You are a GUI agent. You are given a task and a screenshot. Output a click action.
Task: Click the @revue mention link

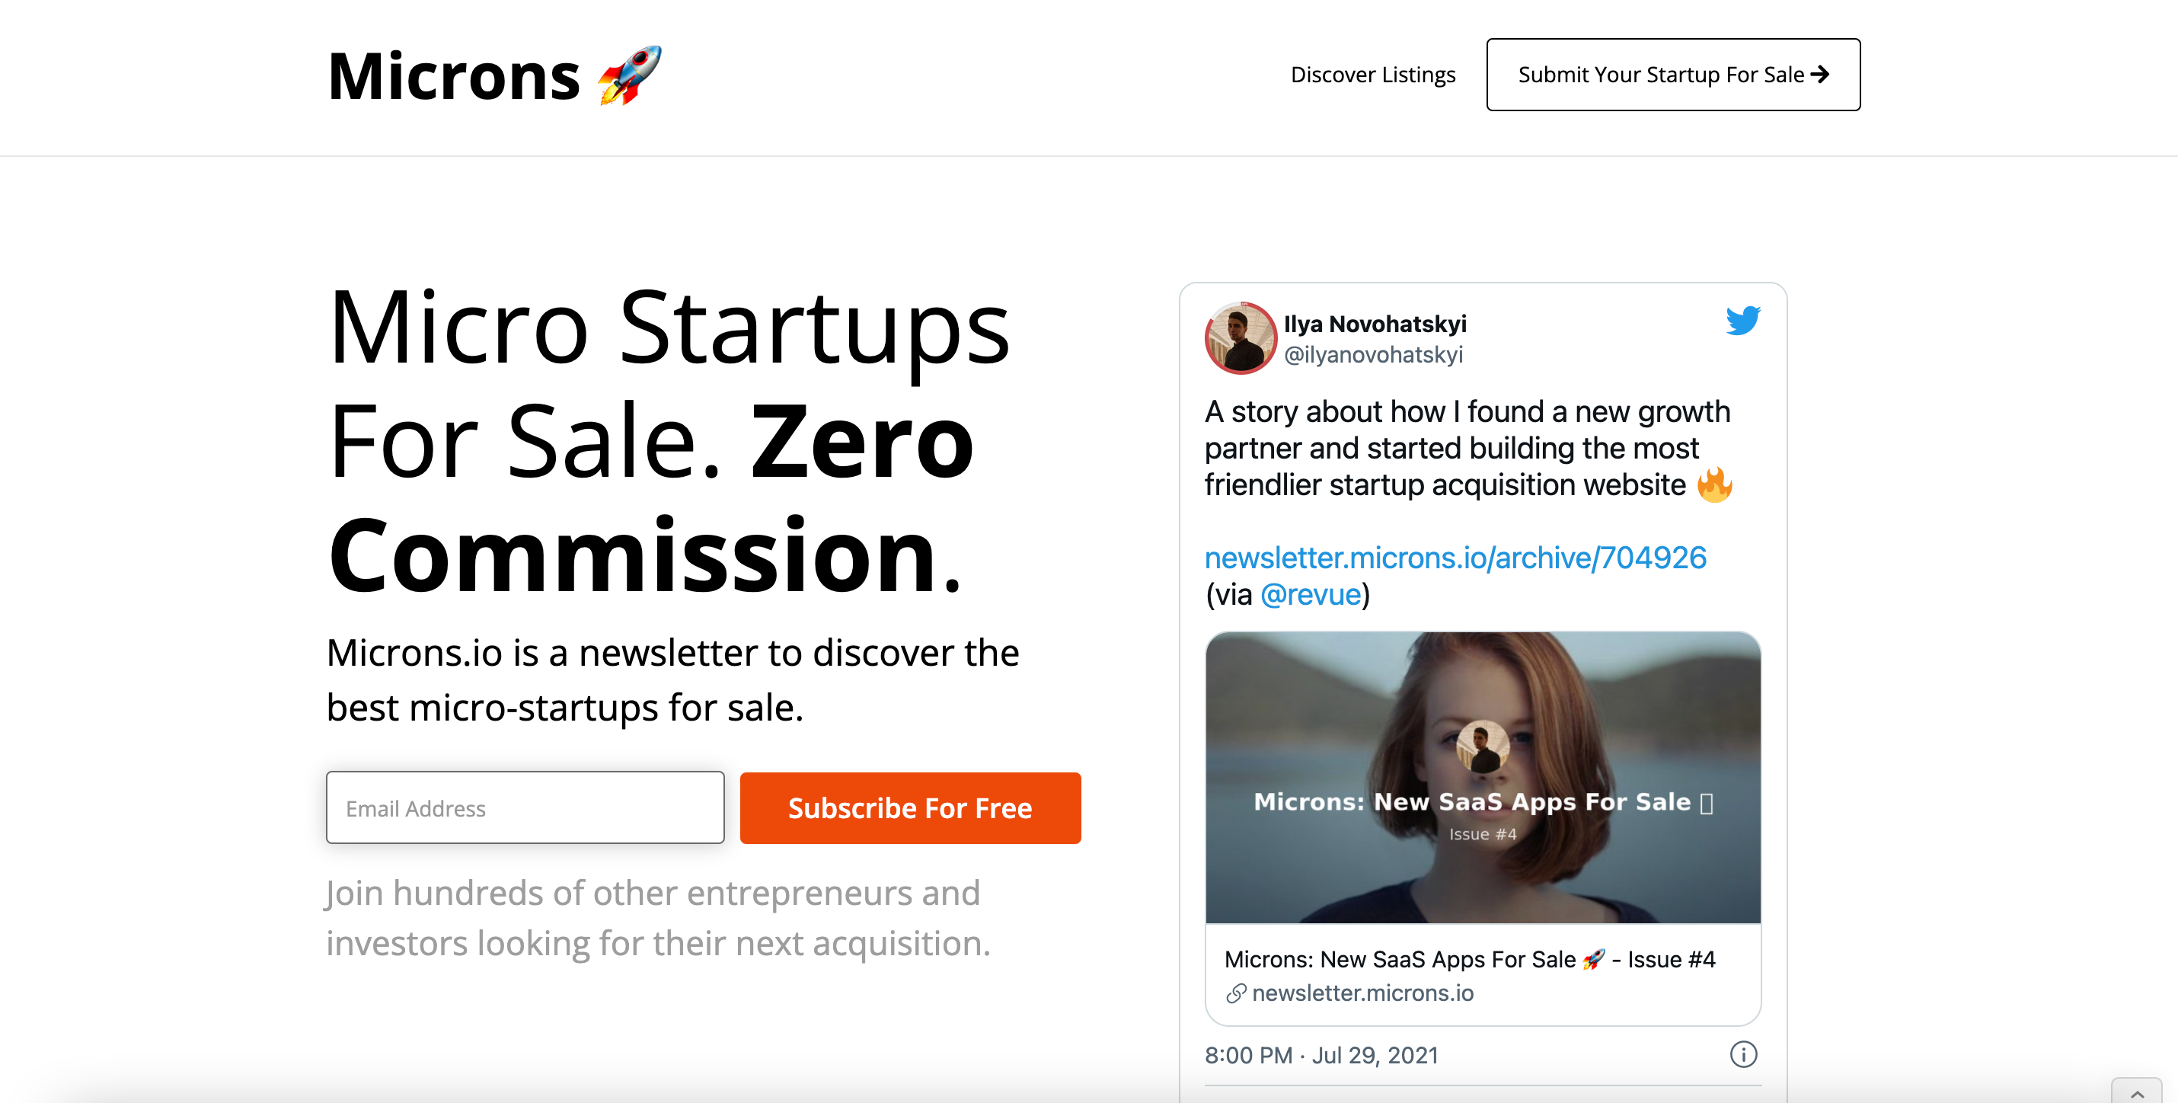(x=1311, y=595)
